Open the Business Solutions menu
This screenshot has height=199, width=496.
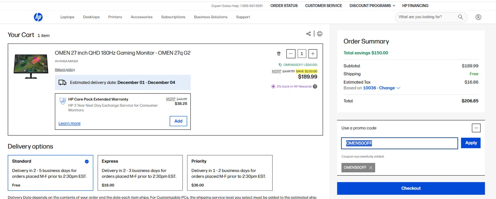pyautogui.click(x=211, y=17)
